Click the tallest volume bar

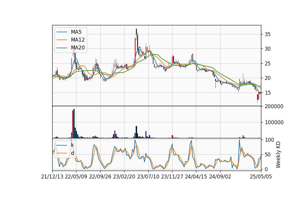point(74,124)
